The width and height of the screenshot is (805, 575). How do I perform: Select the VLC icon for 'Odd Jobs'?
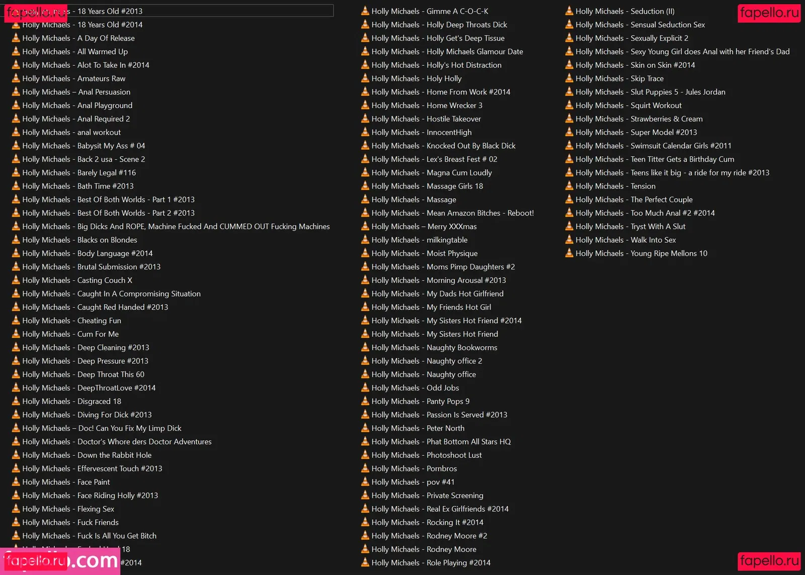click(365, 388)
